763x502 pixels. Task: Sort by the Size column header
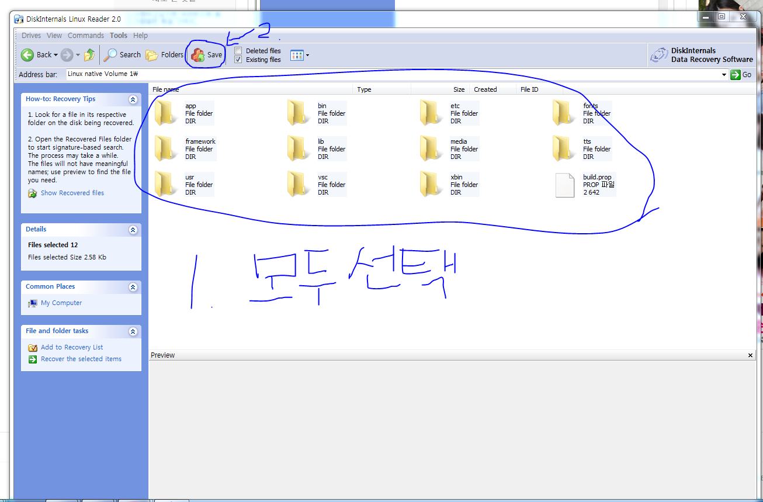click(x=459, y=89)
